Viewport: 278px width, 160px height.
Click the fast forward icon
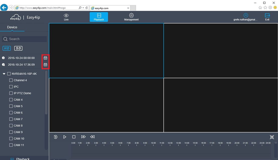(83, 137)
